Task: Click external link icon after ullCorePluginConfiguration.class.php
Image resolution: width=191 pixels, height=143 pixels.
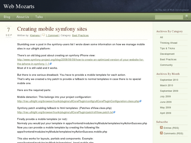Action: (x=140, y=101)
